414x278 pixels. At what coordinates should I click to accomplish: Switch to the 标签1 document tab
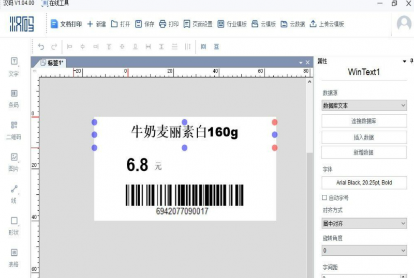point(52,63)
